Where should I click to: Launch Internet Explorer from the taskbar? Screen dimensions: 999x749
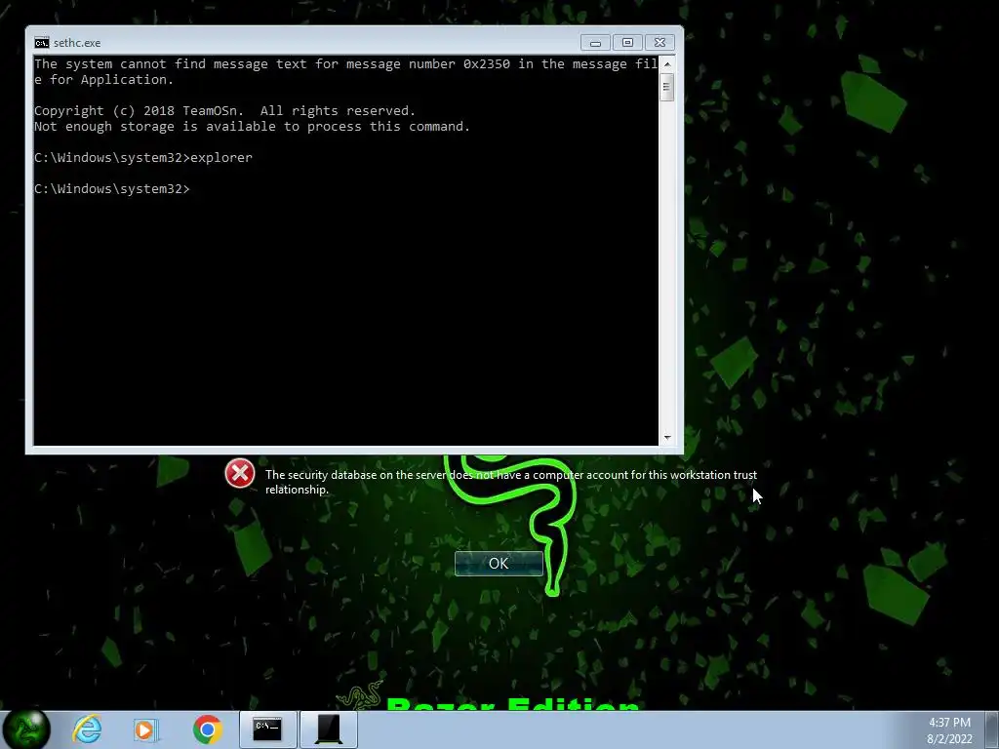click(x=87, y=729)
